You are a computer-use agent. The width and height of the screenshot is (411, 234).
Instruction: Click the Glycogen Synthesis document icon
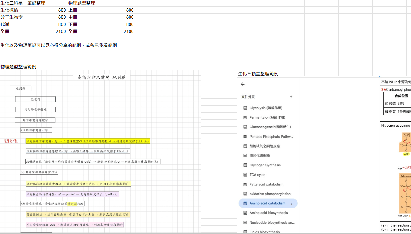pos(245,165)
